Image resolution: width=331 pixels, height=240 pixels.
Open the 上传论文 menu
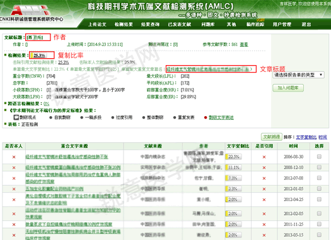[97, 25]
